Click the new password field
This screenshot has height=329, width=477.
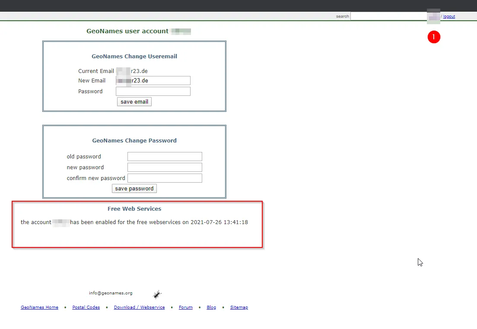(x=165, y=167)
